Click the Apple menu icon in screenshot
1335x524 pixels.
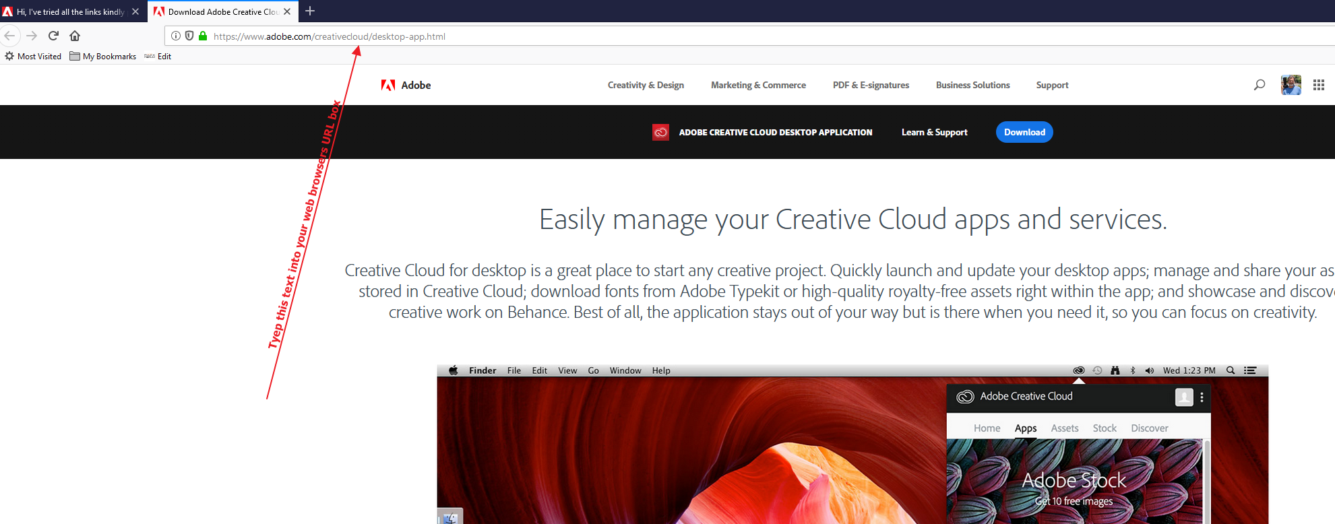[x=454, y=370]
